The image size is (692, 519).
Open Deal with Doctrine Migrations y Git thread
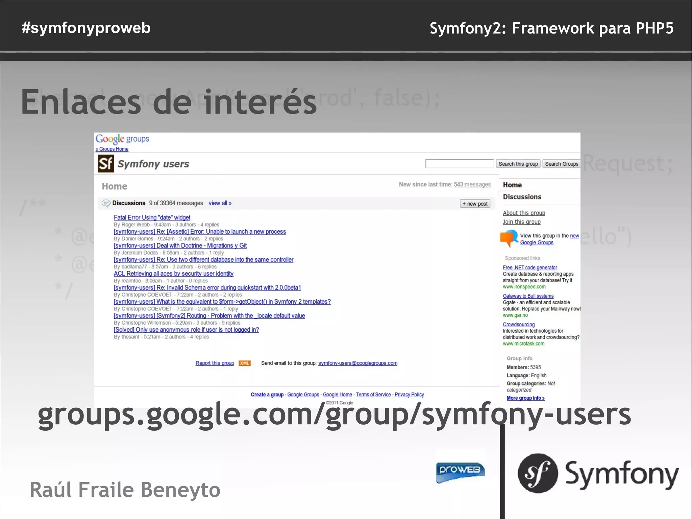click(180, 245)
